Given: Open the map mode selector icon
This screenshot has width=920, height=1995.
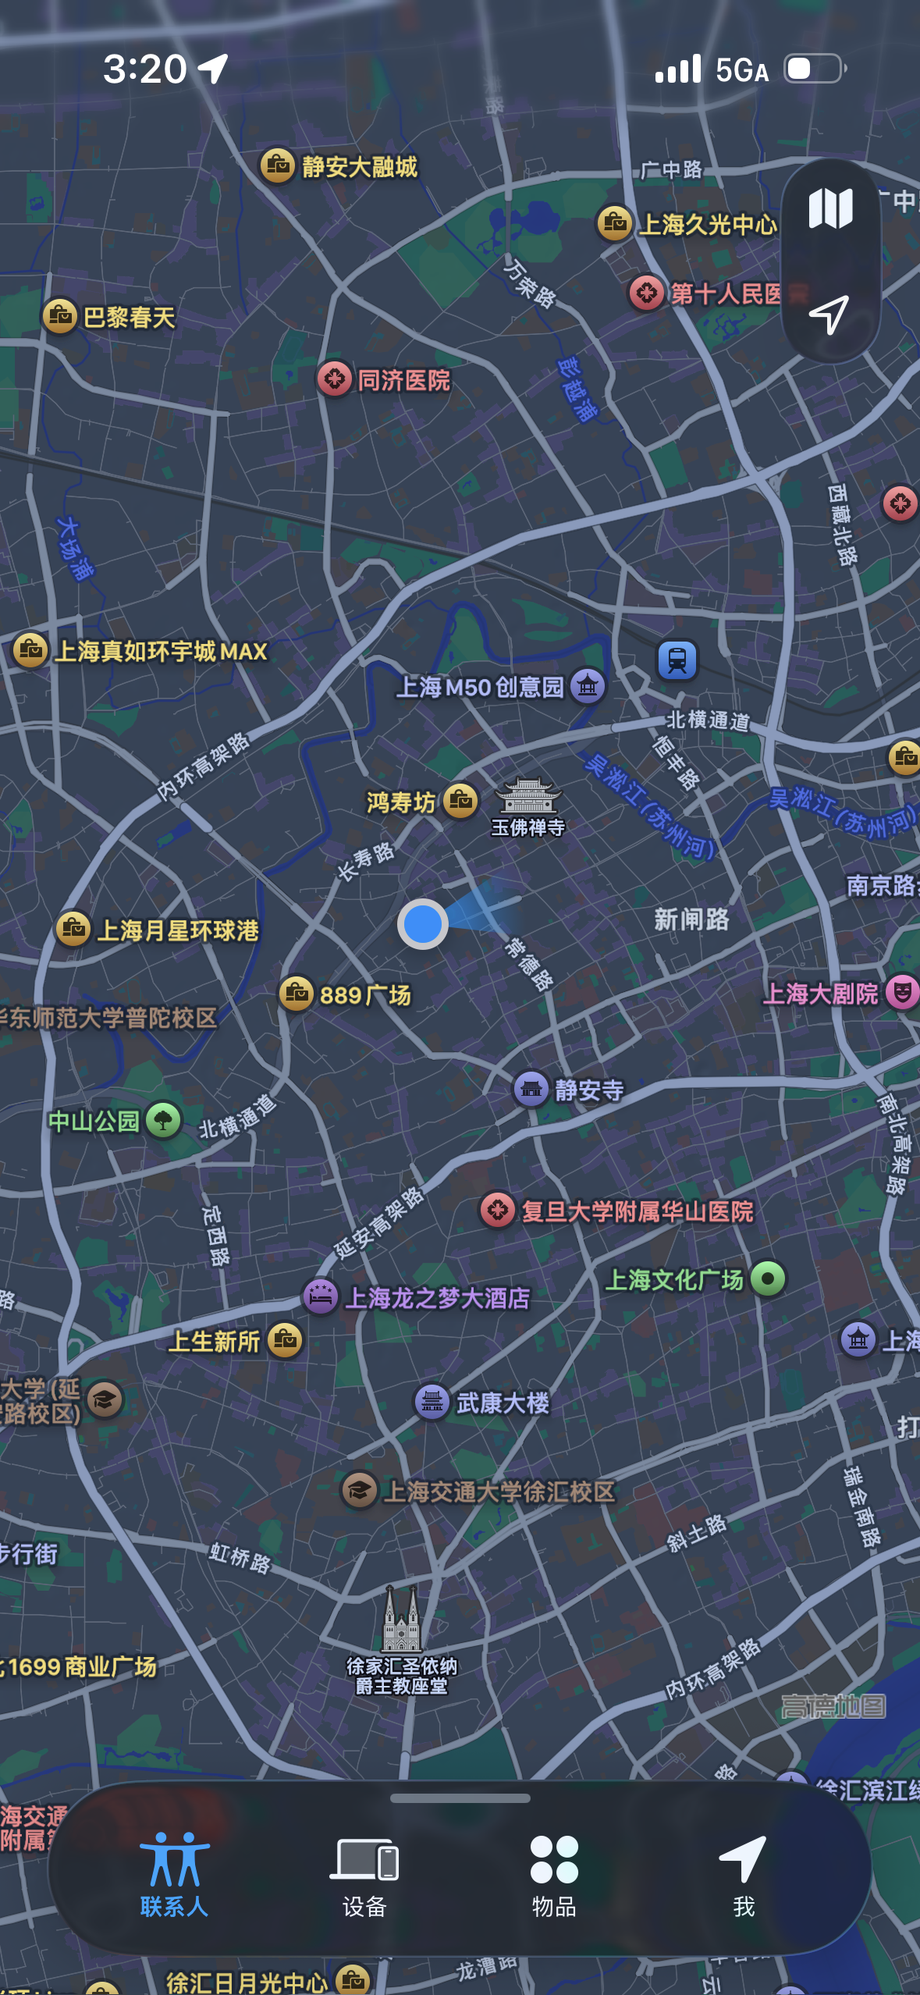Looking at the screenshot, I should (830, 208).
